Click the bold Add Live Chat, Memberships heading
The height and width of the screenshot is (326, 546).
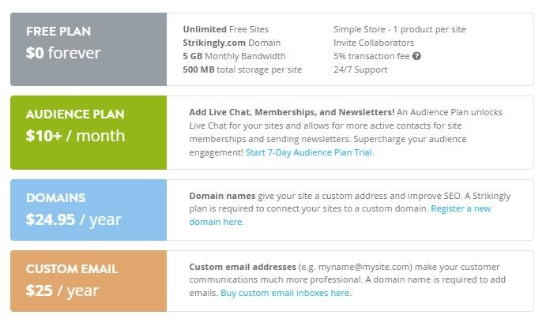(x=292, y=112)
